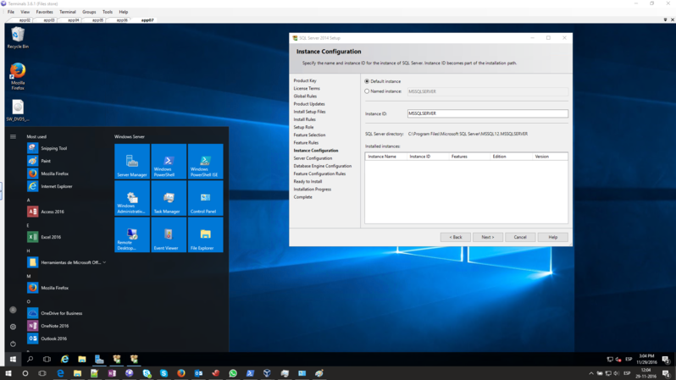The height and width of the screenshot is (380, 676).
Task: Click the Start menu power icon
Action: (13, 344)
